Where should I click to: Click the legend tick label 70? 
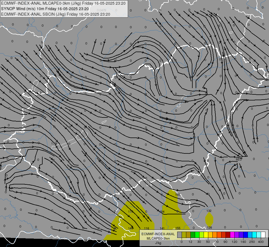[x=217, y=242]
